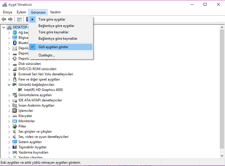Collapse Görüntü bağdaştırıcıları node
Image resolution: width=225 pixels, height=166 pixels.
[x=9, y=85]
